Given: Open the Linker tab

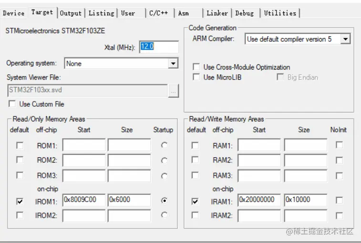Looking at the screenshot, I should coord(217,13).
